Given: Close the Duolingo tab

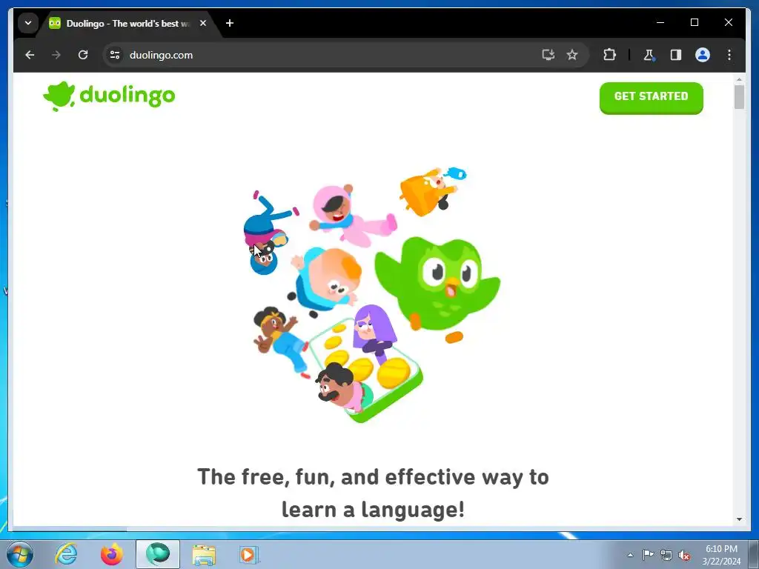Looking at the screenshot, I should click(x=203, y=23).
